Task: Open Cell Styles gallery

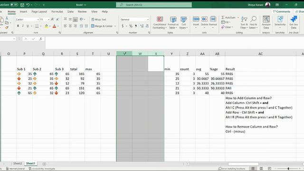Action: (183, 22)
